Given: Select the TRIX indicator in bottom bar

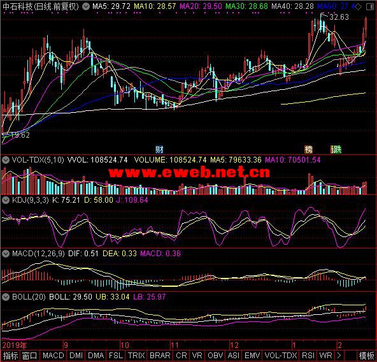Looking at the screenshot, I should coord(136,356).
